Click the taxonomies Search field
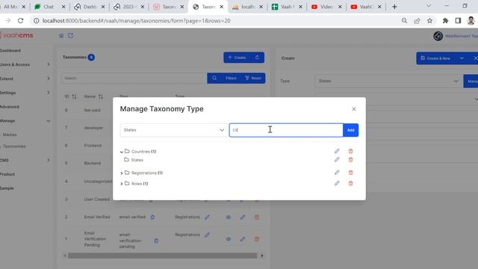This screenshot has width=478, height=269. pyautogui.click(x=134, y=78)
